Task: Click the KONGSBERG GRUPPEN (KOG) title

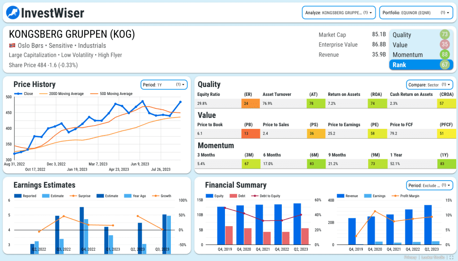Action: pyautogui.click(x=72, y=34)
